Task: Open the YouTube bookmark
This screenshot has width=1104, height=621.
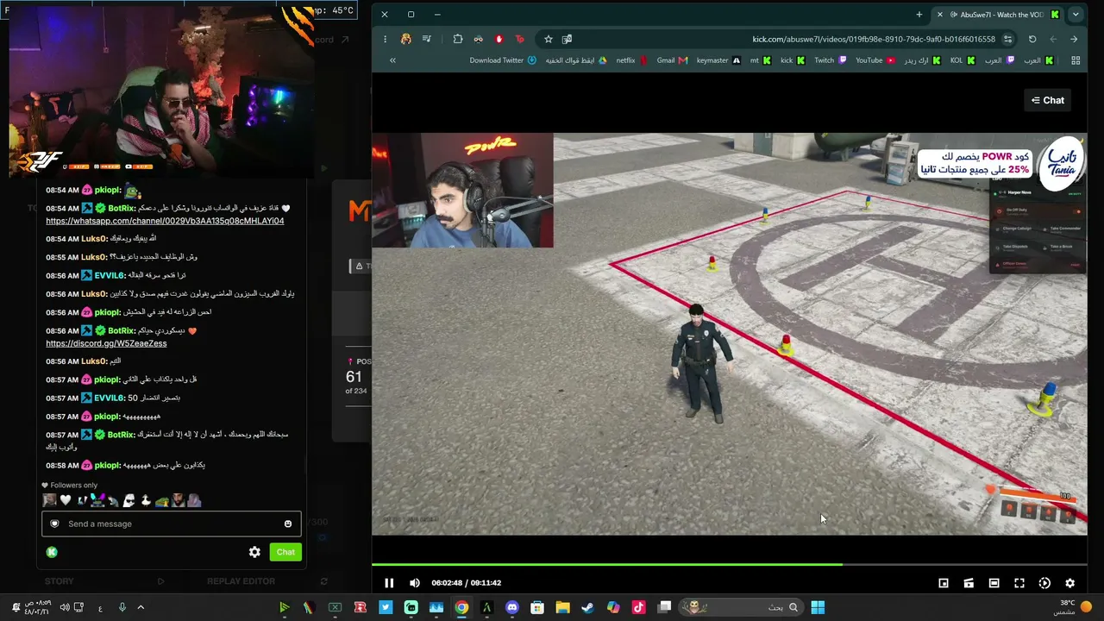Action: (874, 60)
